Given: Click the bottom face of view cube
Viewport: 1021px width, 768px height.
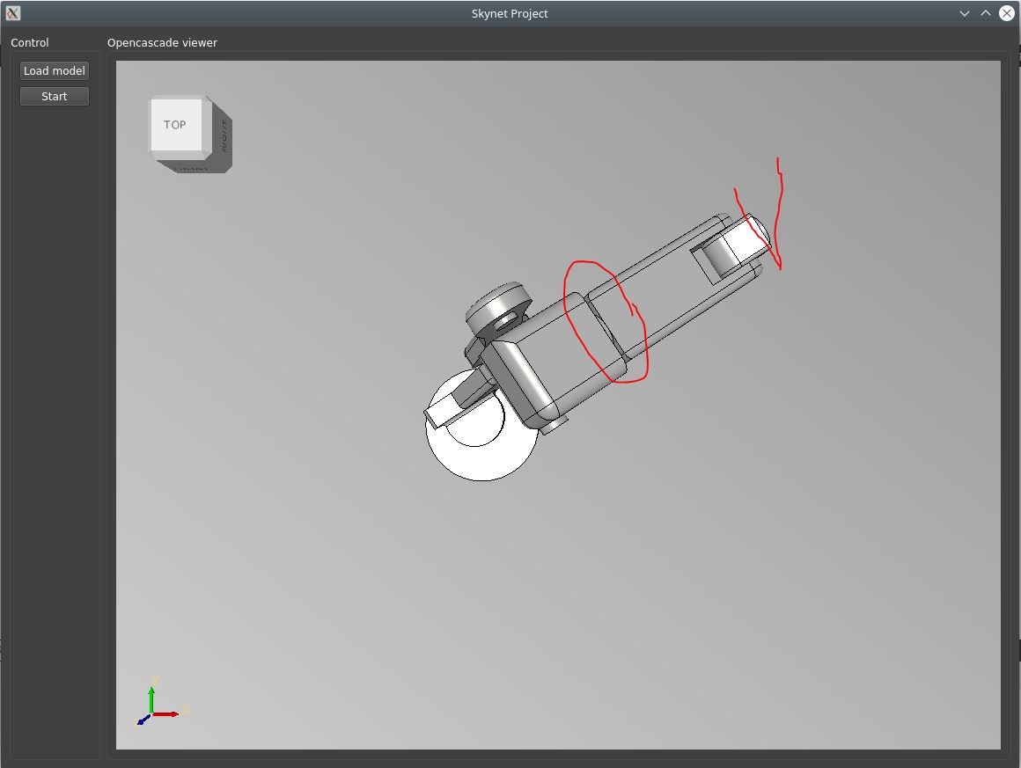Looking at the screenshot, I should click(193, 165).
